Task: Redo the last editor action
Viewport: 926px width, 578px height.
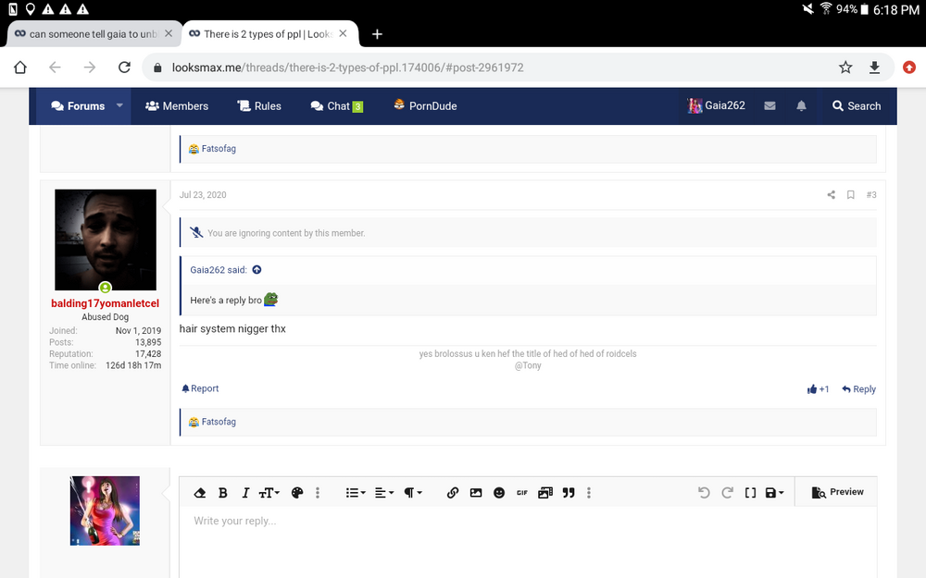Action: [x=728, y=493]
